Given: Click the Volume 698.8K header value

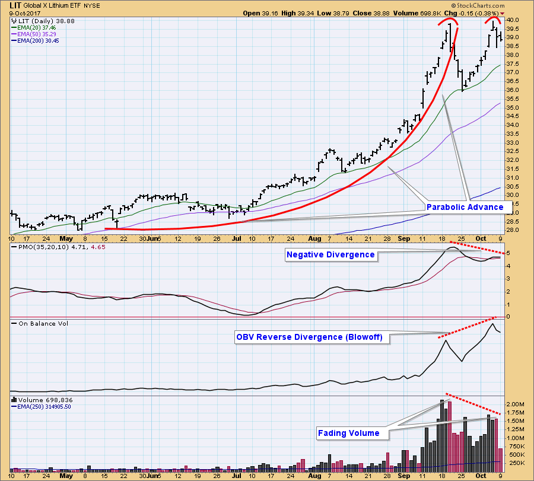Looking at the screenshot, I should [417, 13].
